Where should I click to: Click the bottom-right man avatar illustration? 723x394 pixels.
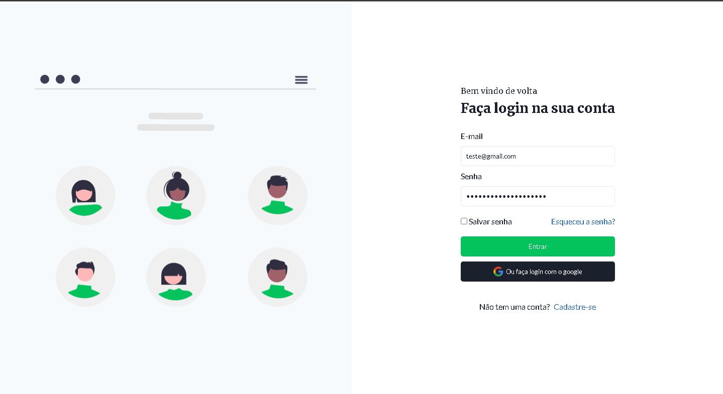click(277, 277)
